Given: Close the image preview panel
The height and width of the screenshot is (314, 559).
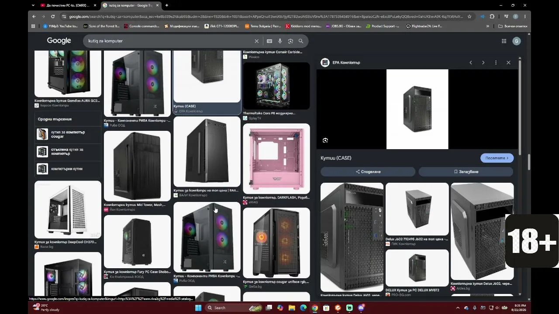Looking at the screenshot, I should click(x=508, y=63).
